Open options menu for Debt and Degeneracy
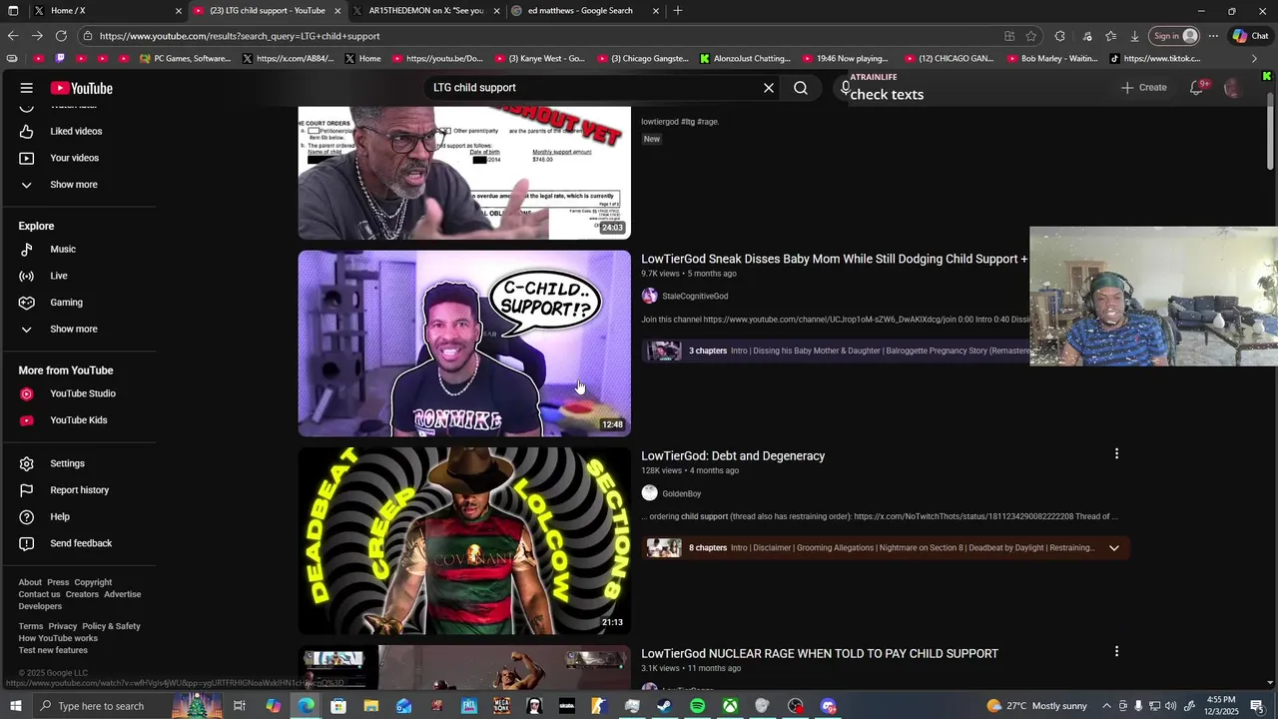Image resolution: width=1278 pixels, height=719 pixels. [x=1116, y=454]
